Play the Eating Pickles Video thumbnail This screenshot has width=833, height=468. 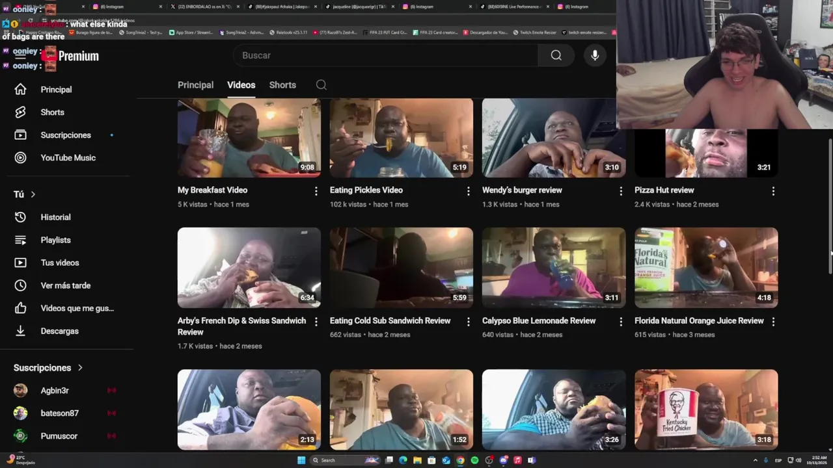coord(402,138)
